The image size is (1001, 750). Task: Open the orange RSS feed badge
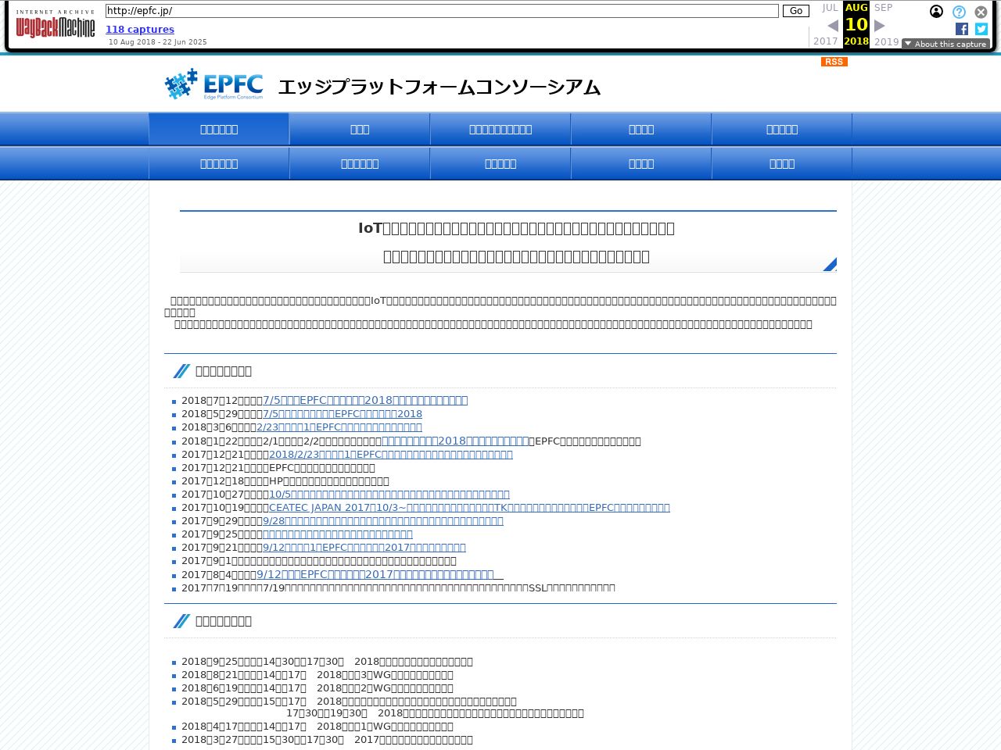click(834, 62)
